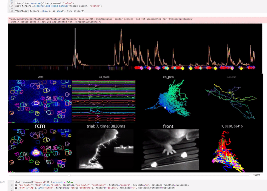
Task: Click the time slider handle
Action: tap(69, 175)
